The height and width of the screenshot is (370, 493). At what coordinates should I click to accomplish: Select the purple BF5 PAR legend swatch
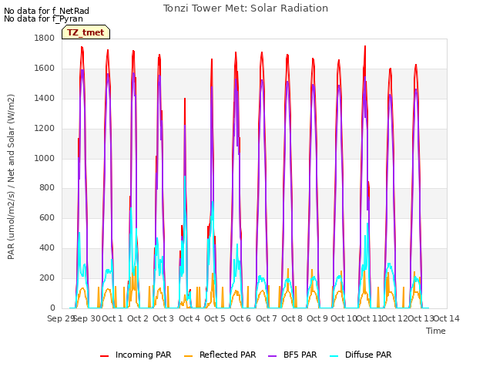tap(272, 356)
